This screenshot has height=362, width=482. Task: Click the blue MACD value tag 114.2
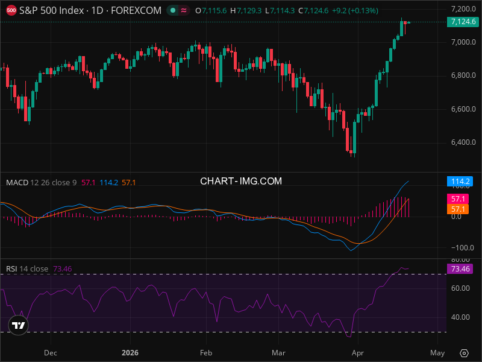[x=460, y=182]
